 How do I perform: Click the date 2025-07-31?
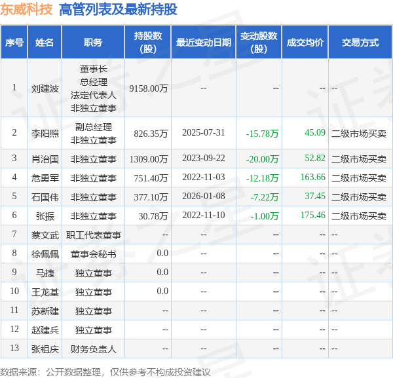(x=204, y=132)
